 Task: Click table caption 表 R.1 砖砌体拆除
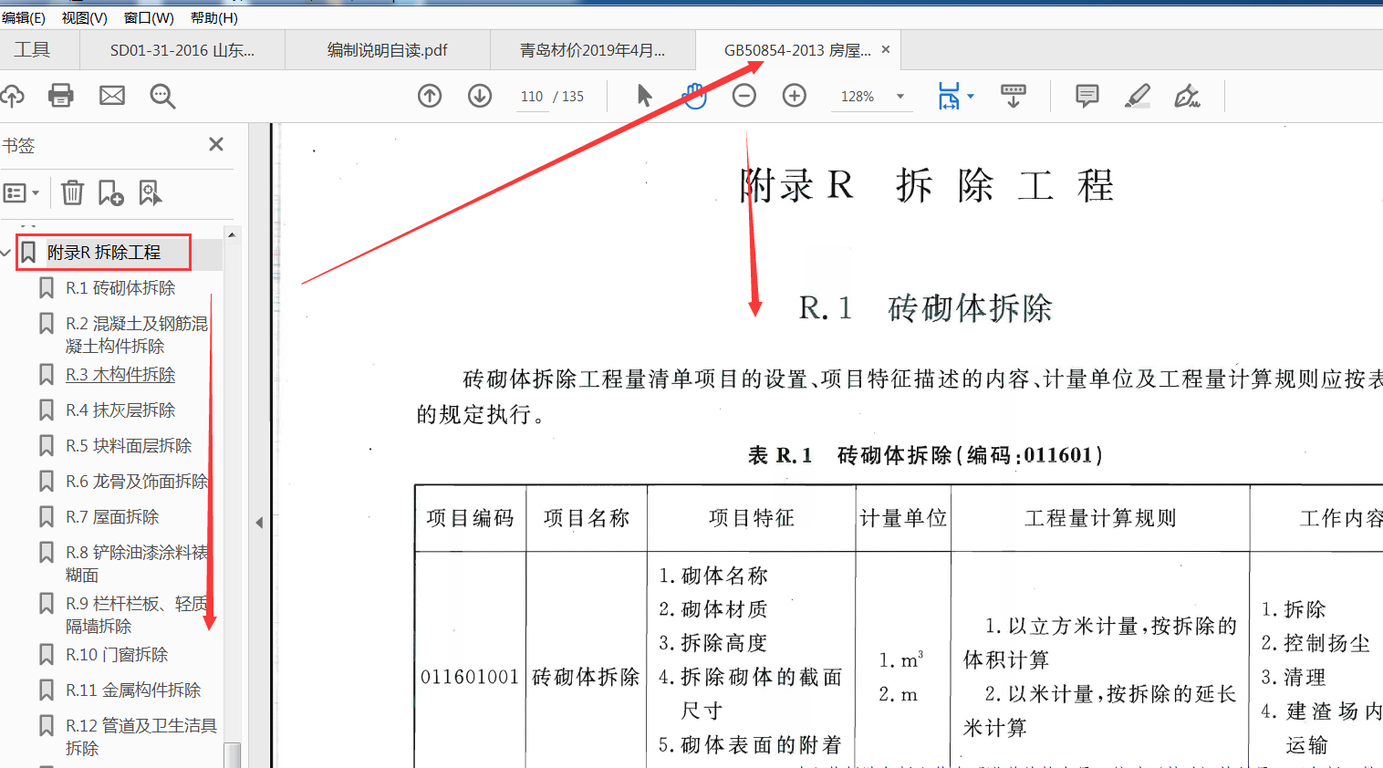925,455
